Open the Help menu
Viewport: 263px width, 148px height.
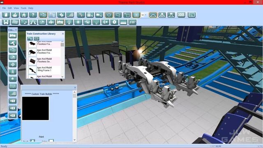pos(31,8)
